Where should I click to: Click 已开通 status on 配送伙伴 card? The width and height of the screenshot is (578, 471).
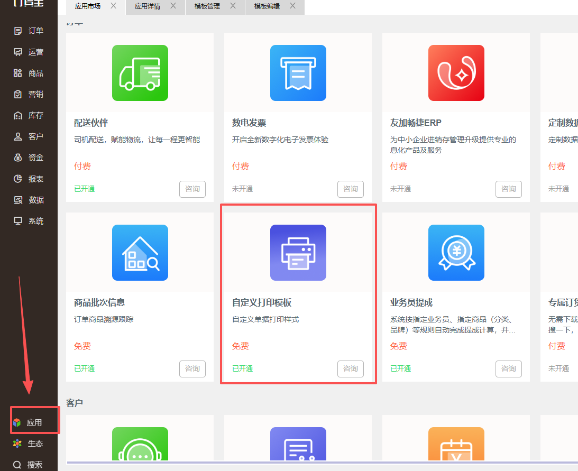tap(85, 189)
